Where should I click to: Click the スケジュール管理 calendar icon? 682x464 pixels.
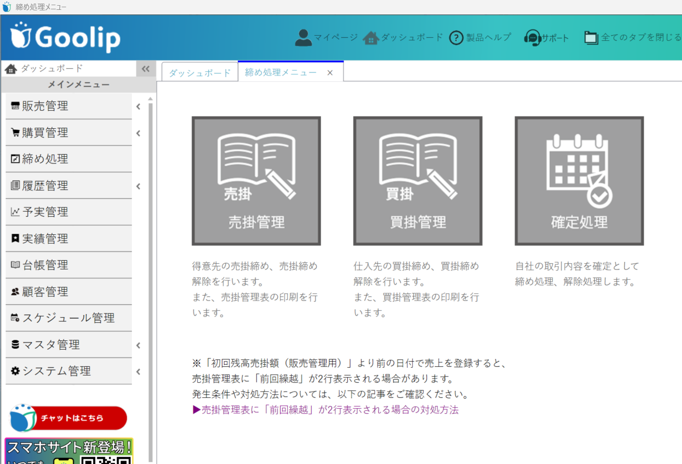click(16, 318)
